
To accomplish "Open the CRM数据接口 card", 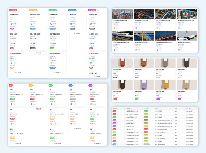I will [x=58, y=22].
